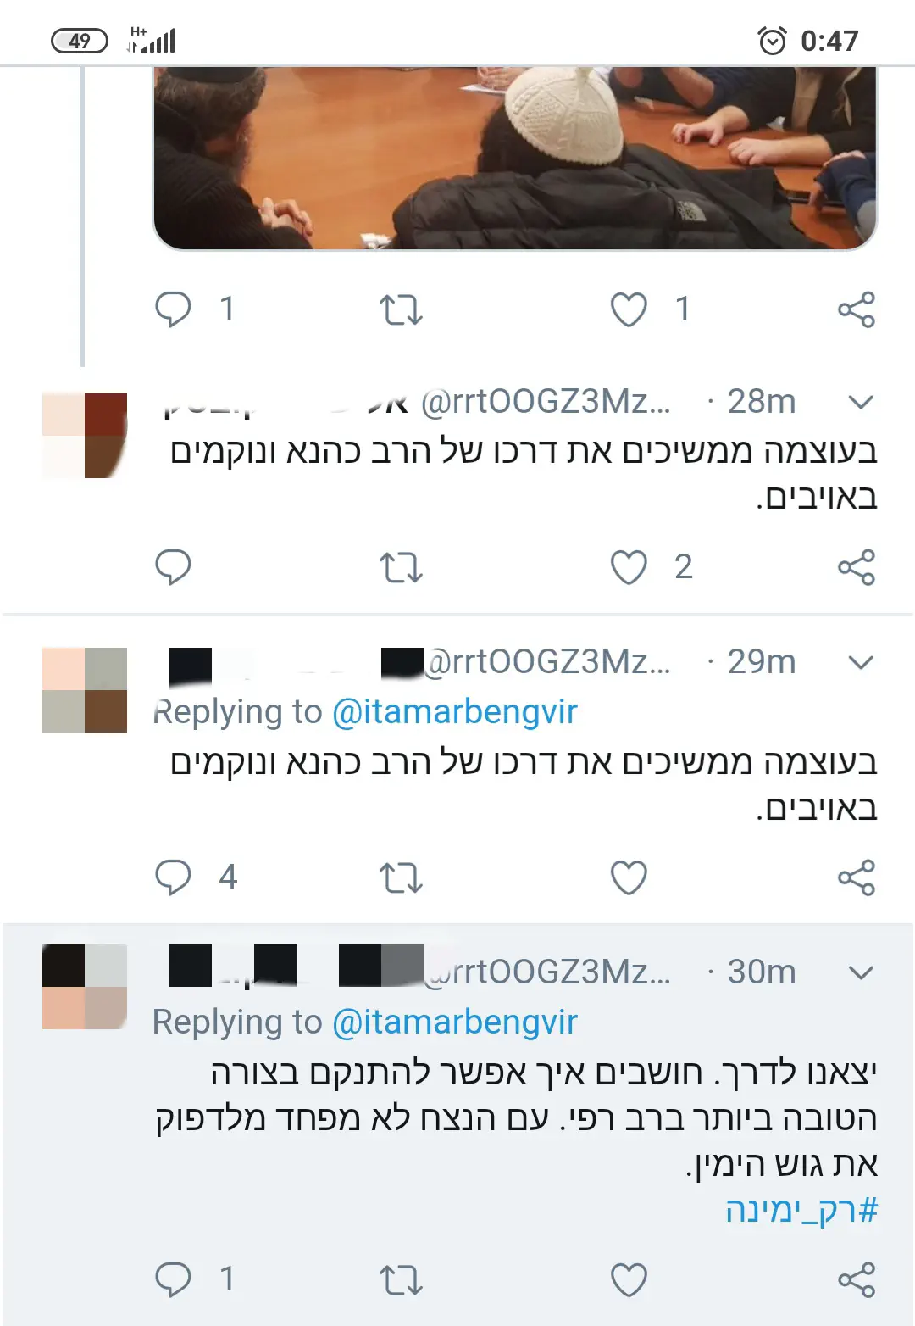
Task: Expand options chevron on the 29m tweet
Action: [861, 662]
